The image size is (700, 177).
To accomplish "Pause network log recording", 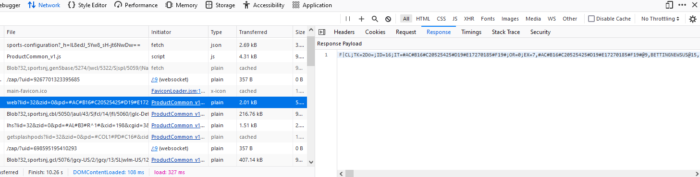I will tap(348, 19).
